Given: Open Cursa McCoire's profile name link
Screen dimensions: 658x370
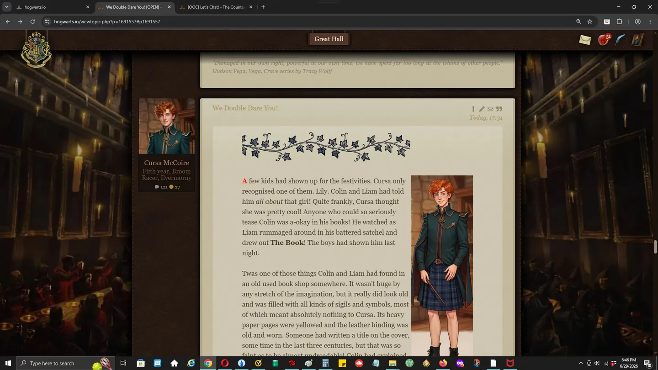Looking at the screenshot, I should click(x=166, y=163).
